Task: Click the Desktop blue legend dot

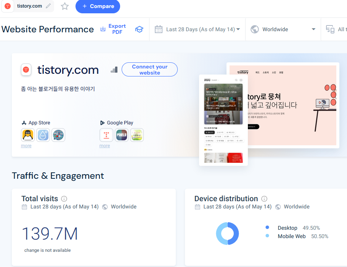Action: pyautogui.click(x=267, y=227)
